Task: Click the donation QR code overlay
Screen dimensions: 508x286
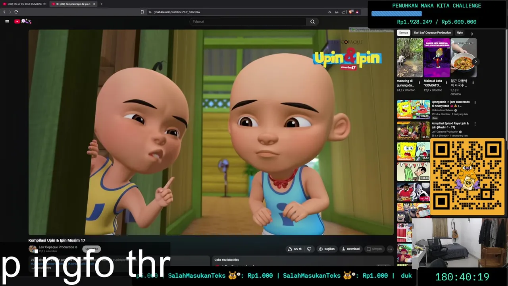Action: 468,177
